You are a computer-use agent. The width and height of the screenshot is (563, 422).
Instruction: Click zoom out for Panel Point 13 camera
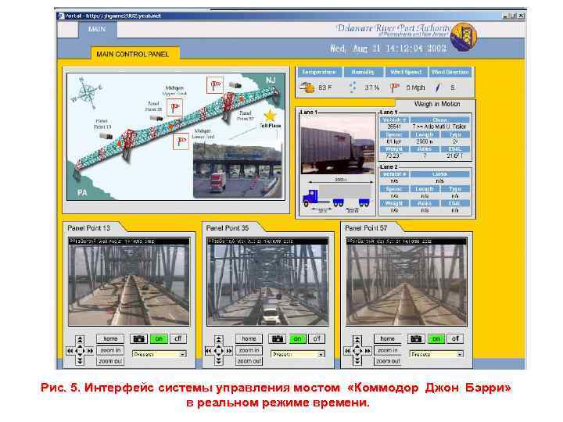coord(110,361)
